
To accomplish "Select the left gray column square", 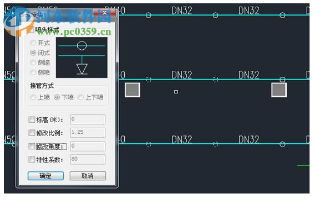I will pyautogui.click(x=133, y=90).
